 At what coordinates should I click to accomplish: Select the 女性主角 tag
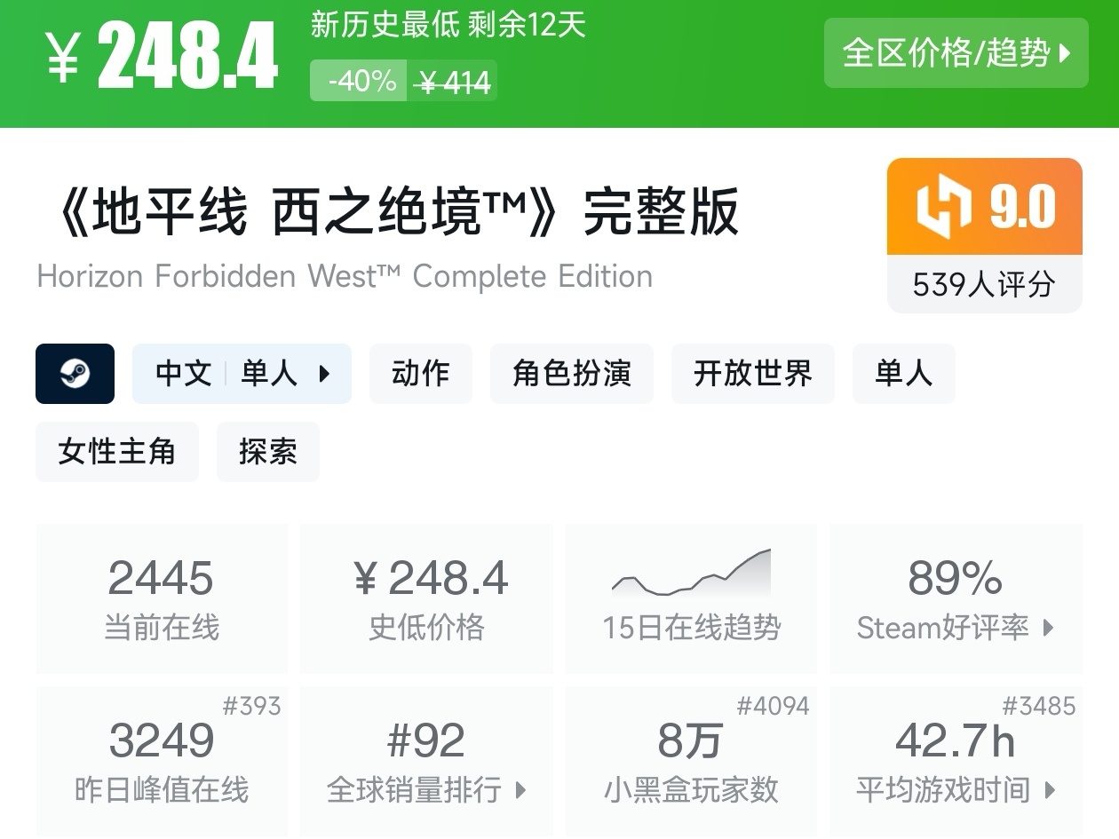pyautogui.click(x=117, y=452)
